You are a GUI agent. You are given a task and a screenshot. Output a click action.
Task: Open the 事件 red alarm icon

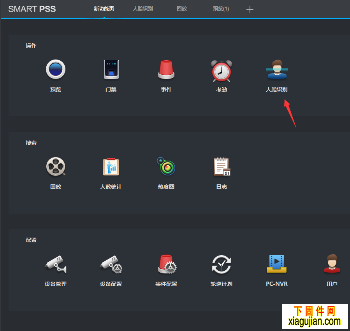[x=166, y=69]
